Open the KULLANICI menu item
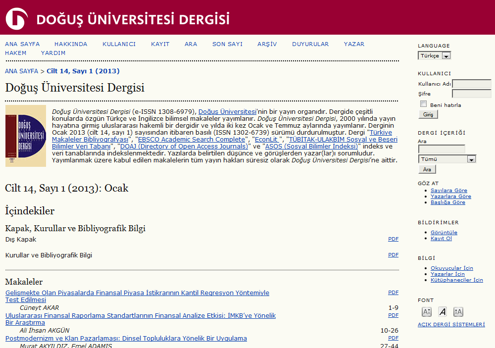The width and height of the screenshot is (495, 348). 119,44
